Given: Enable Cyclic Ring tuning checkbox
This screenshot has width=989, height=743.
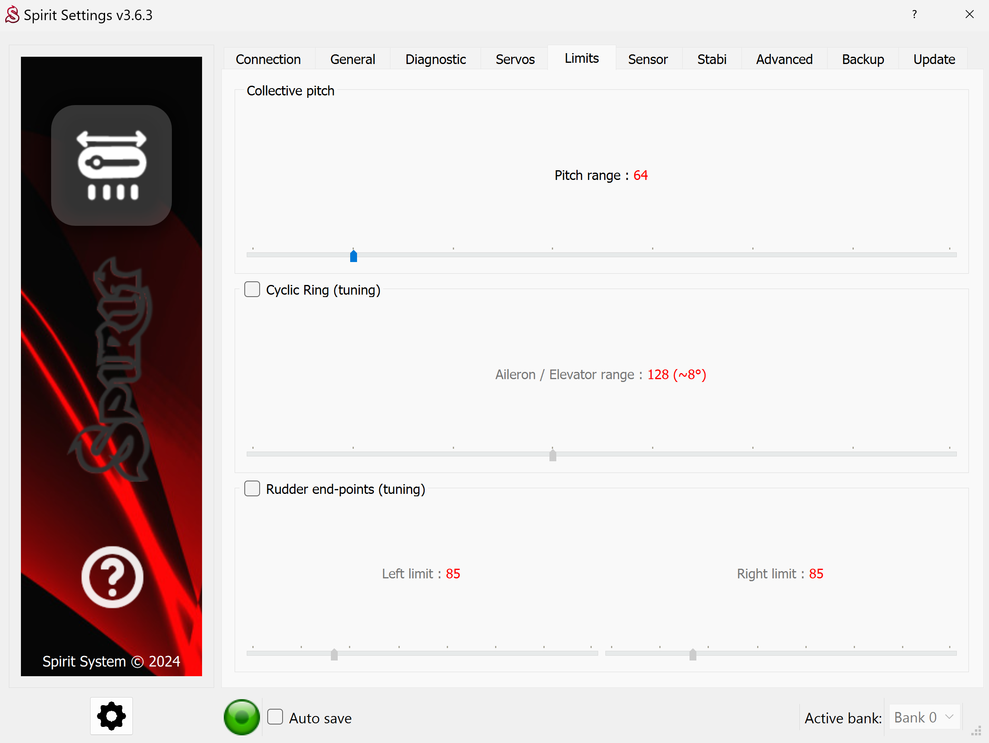Looking at the screenshot, I should pos(252,290).
